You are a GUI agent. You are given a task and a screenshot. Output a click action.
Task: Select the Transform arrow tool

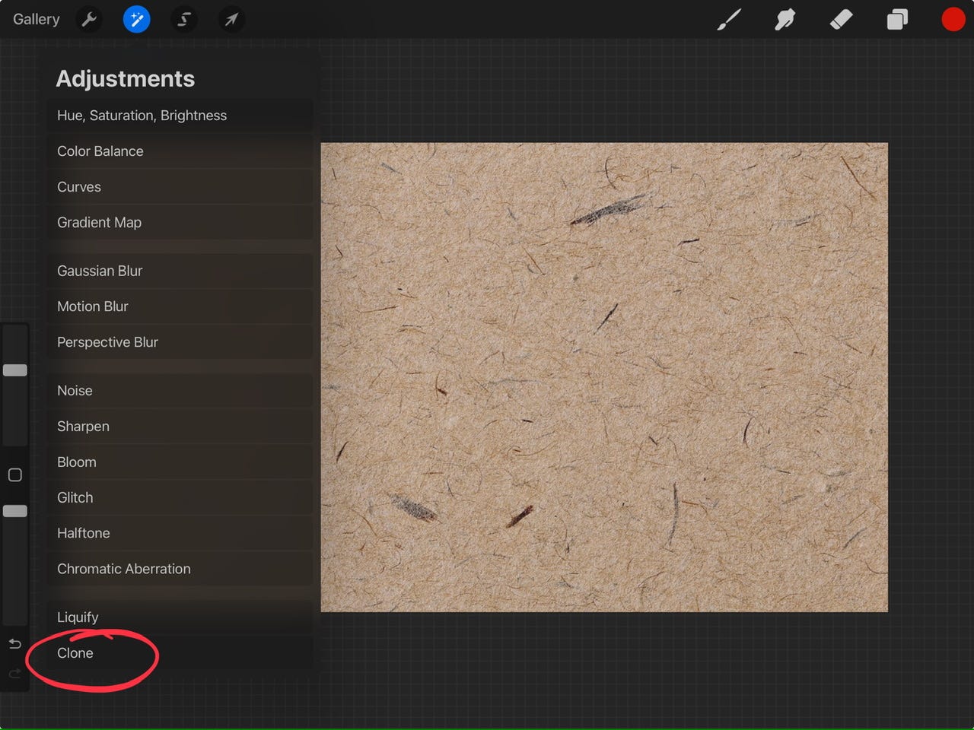pyautogui.click(x=231, y=19)
